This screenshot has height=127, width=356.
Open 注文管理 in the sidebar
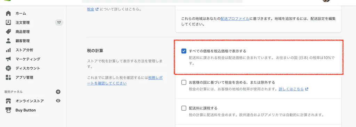23,23
